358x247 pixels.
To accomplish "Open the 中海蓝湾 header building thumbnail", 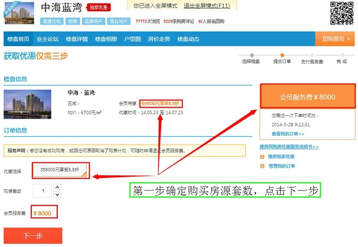I will click(19, 13).
